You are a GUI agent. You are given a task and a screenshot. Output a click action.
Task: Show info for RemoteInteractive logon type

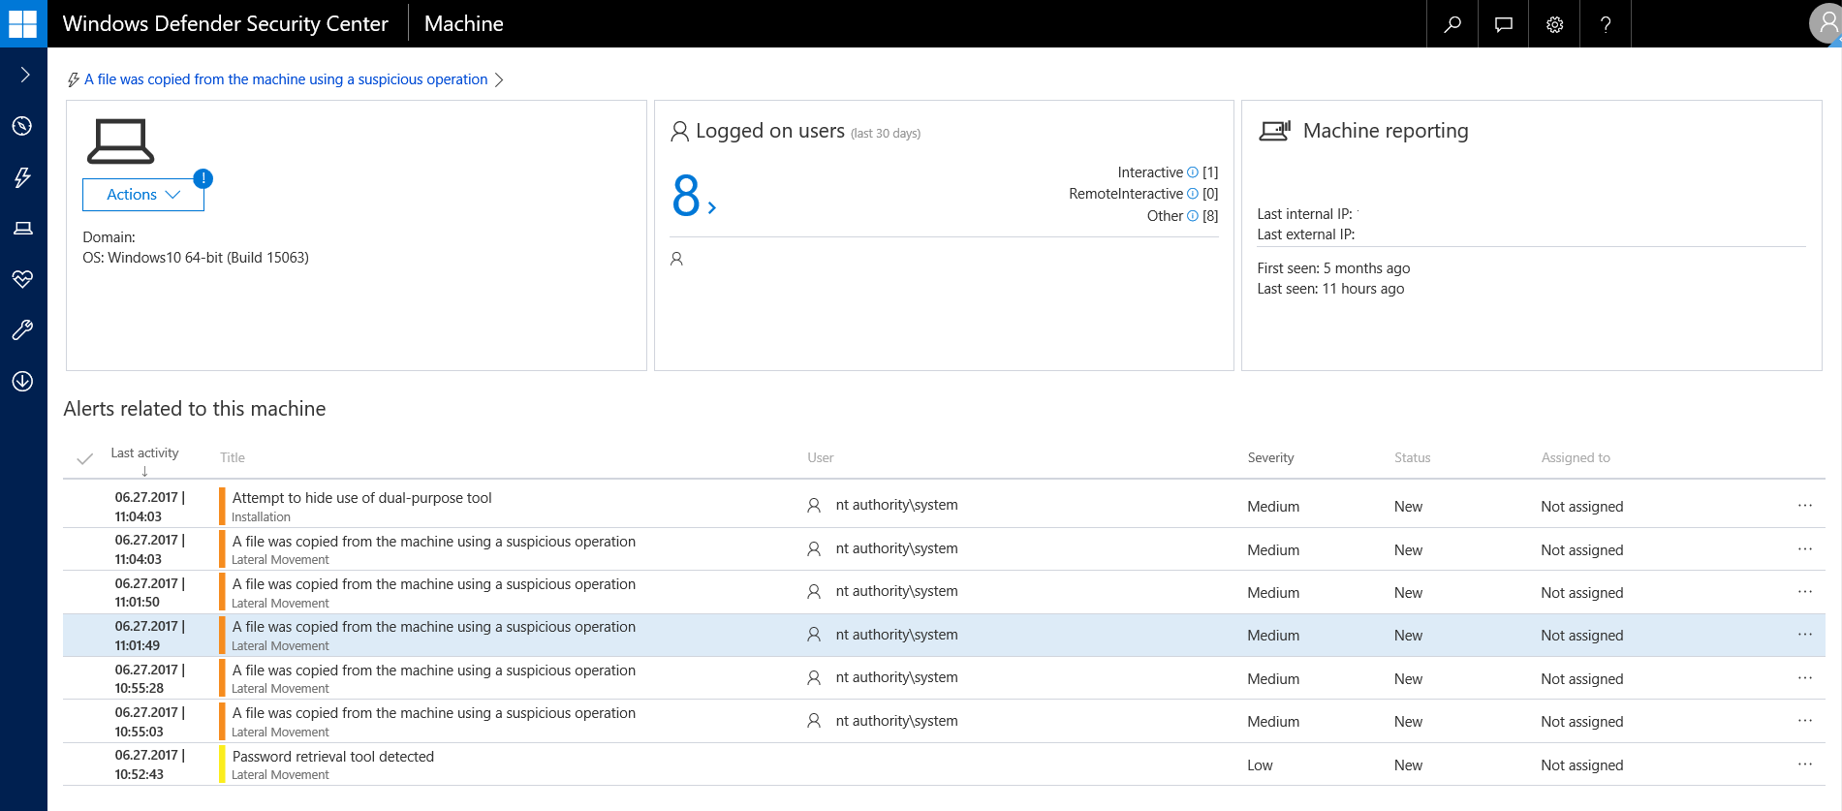point(1193,194)
